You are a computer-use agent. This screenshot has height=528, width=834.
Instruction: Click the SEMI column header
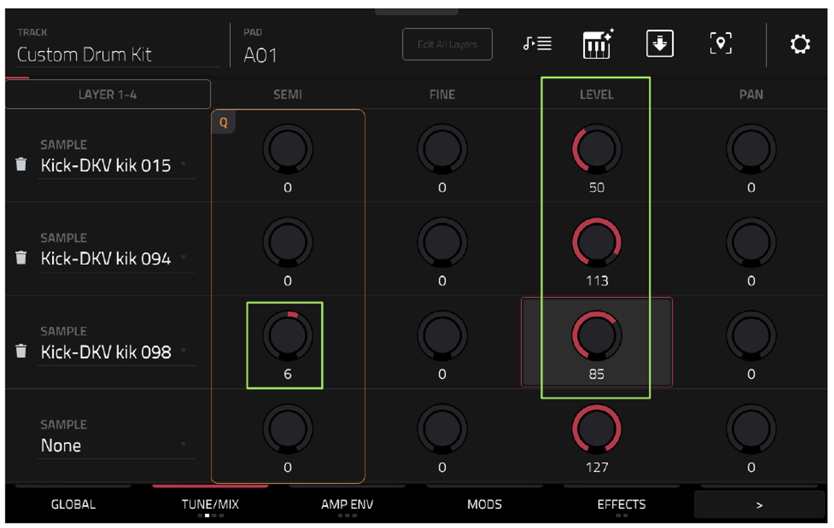(287, 94)
